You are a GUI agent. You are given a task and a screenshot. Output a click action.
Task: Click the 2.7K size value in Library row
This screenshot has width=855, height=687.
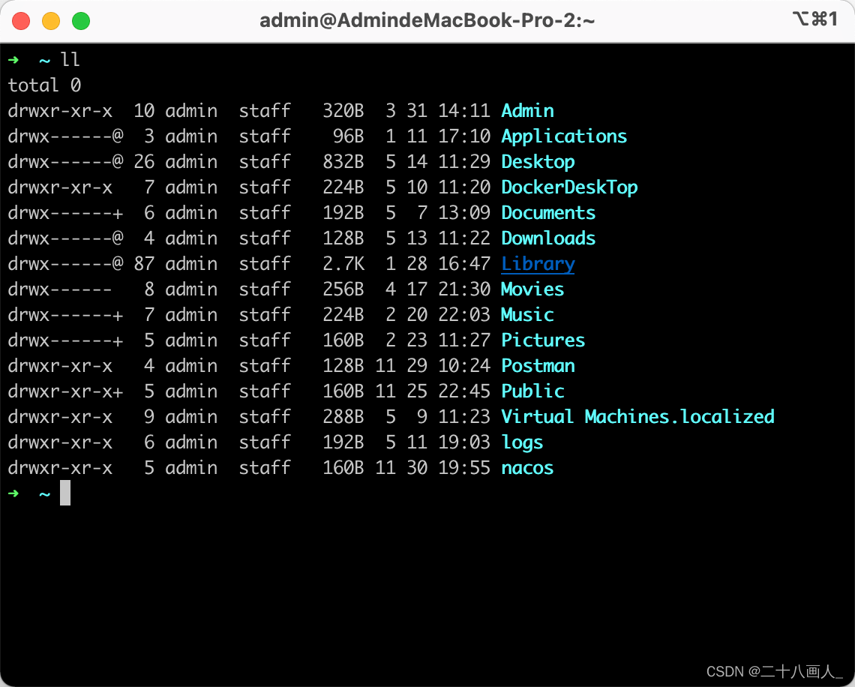point(343,264)
